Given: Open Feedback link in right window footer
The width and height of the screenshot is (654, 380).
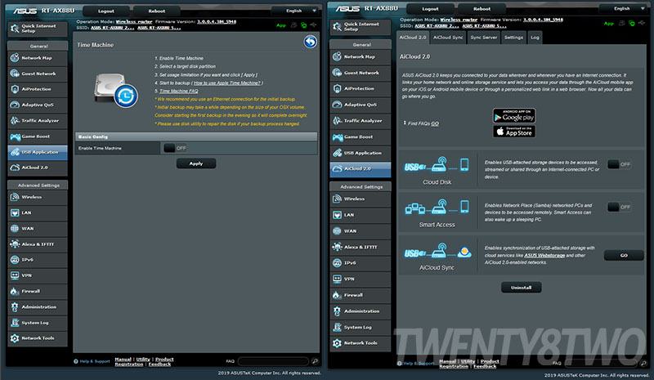Looking at the screenshot, I should click(x=485, y=366).
